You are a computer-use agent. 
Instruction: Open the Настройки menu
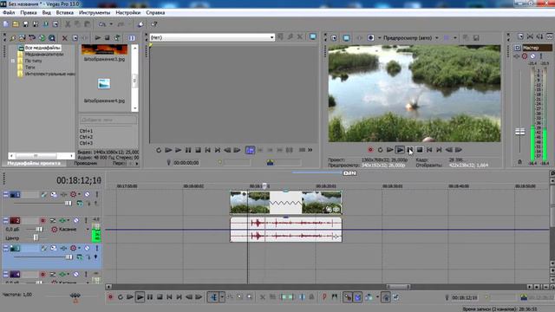tap(127, 12)
